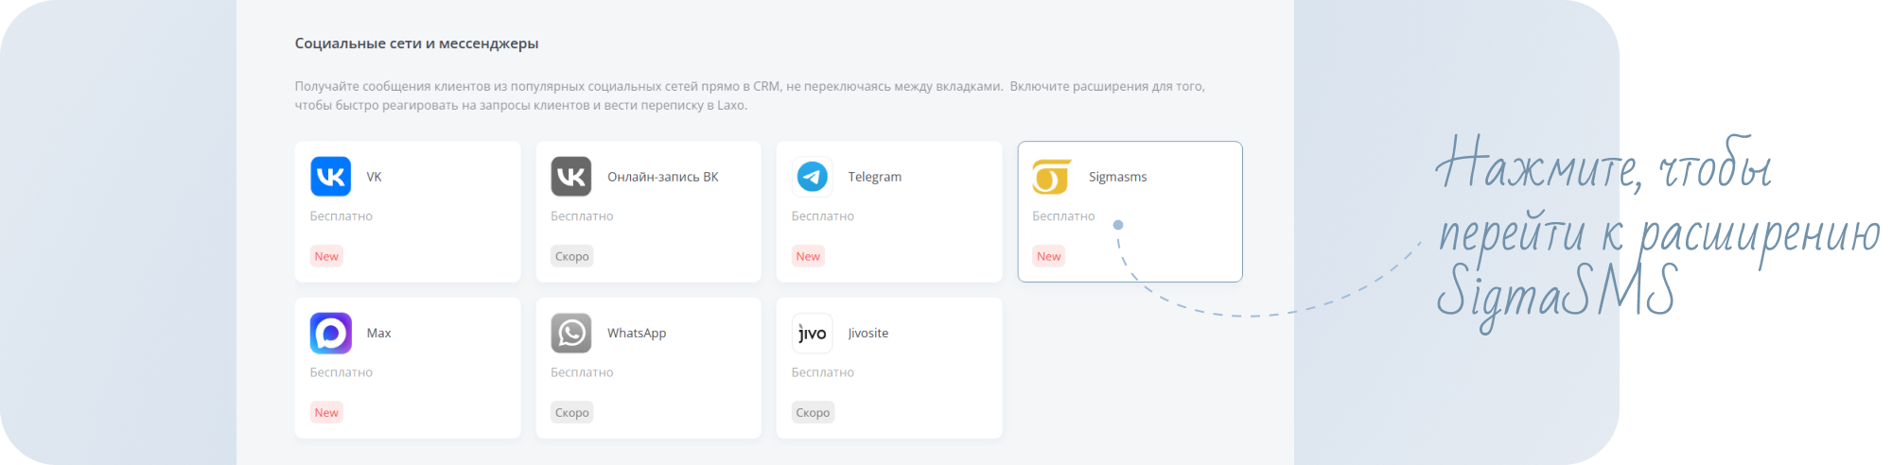This screenshot has width=1892, height=465.
Task: Select the Max extension name
Action: pyautogui.click(x=378, y=334)
